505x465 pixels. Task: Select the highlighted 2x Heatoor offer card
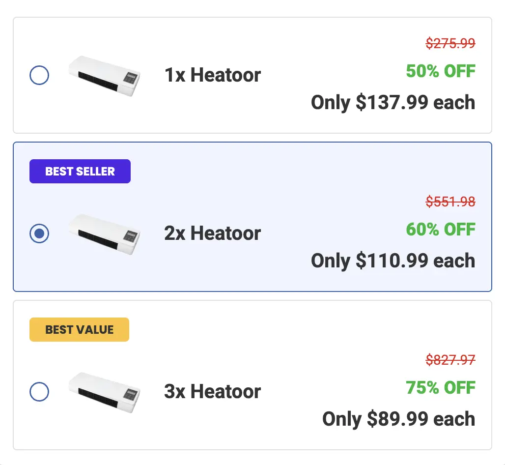pyautogui.click(x=252, y=216)
